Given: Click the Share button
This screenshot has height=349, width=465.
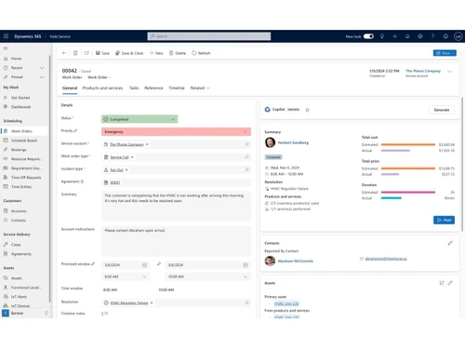Looking at the screenshot, I should 445,53.
